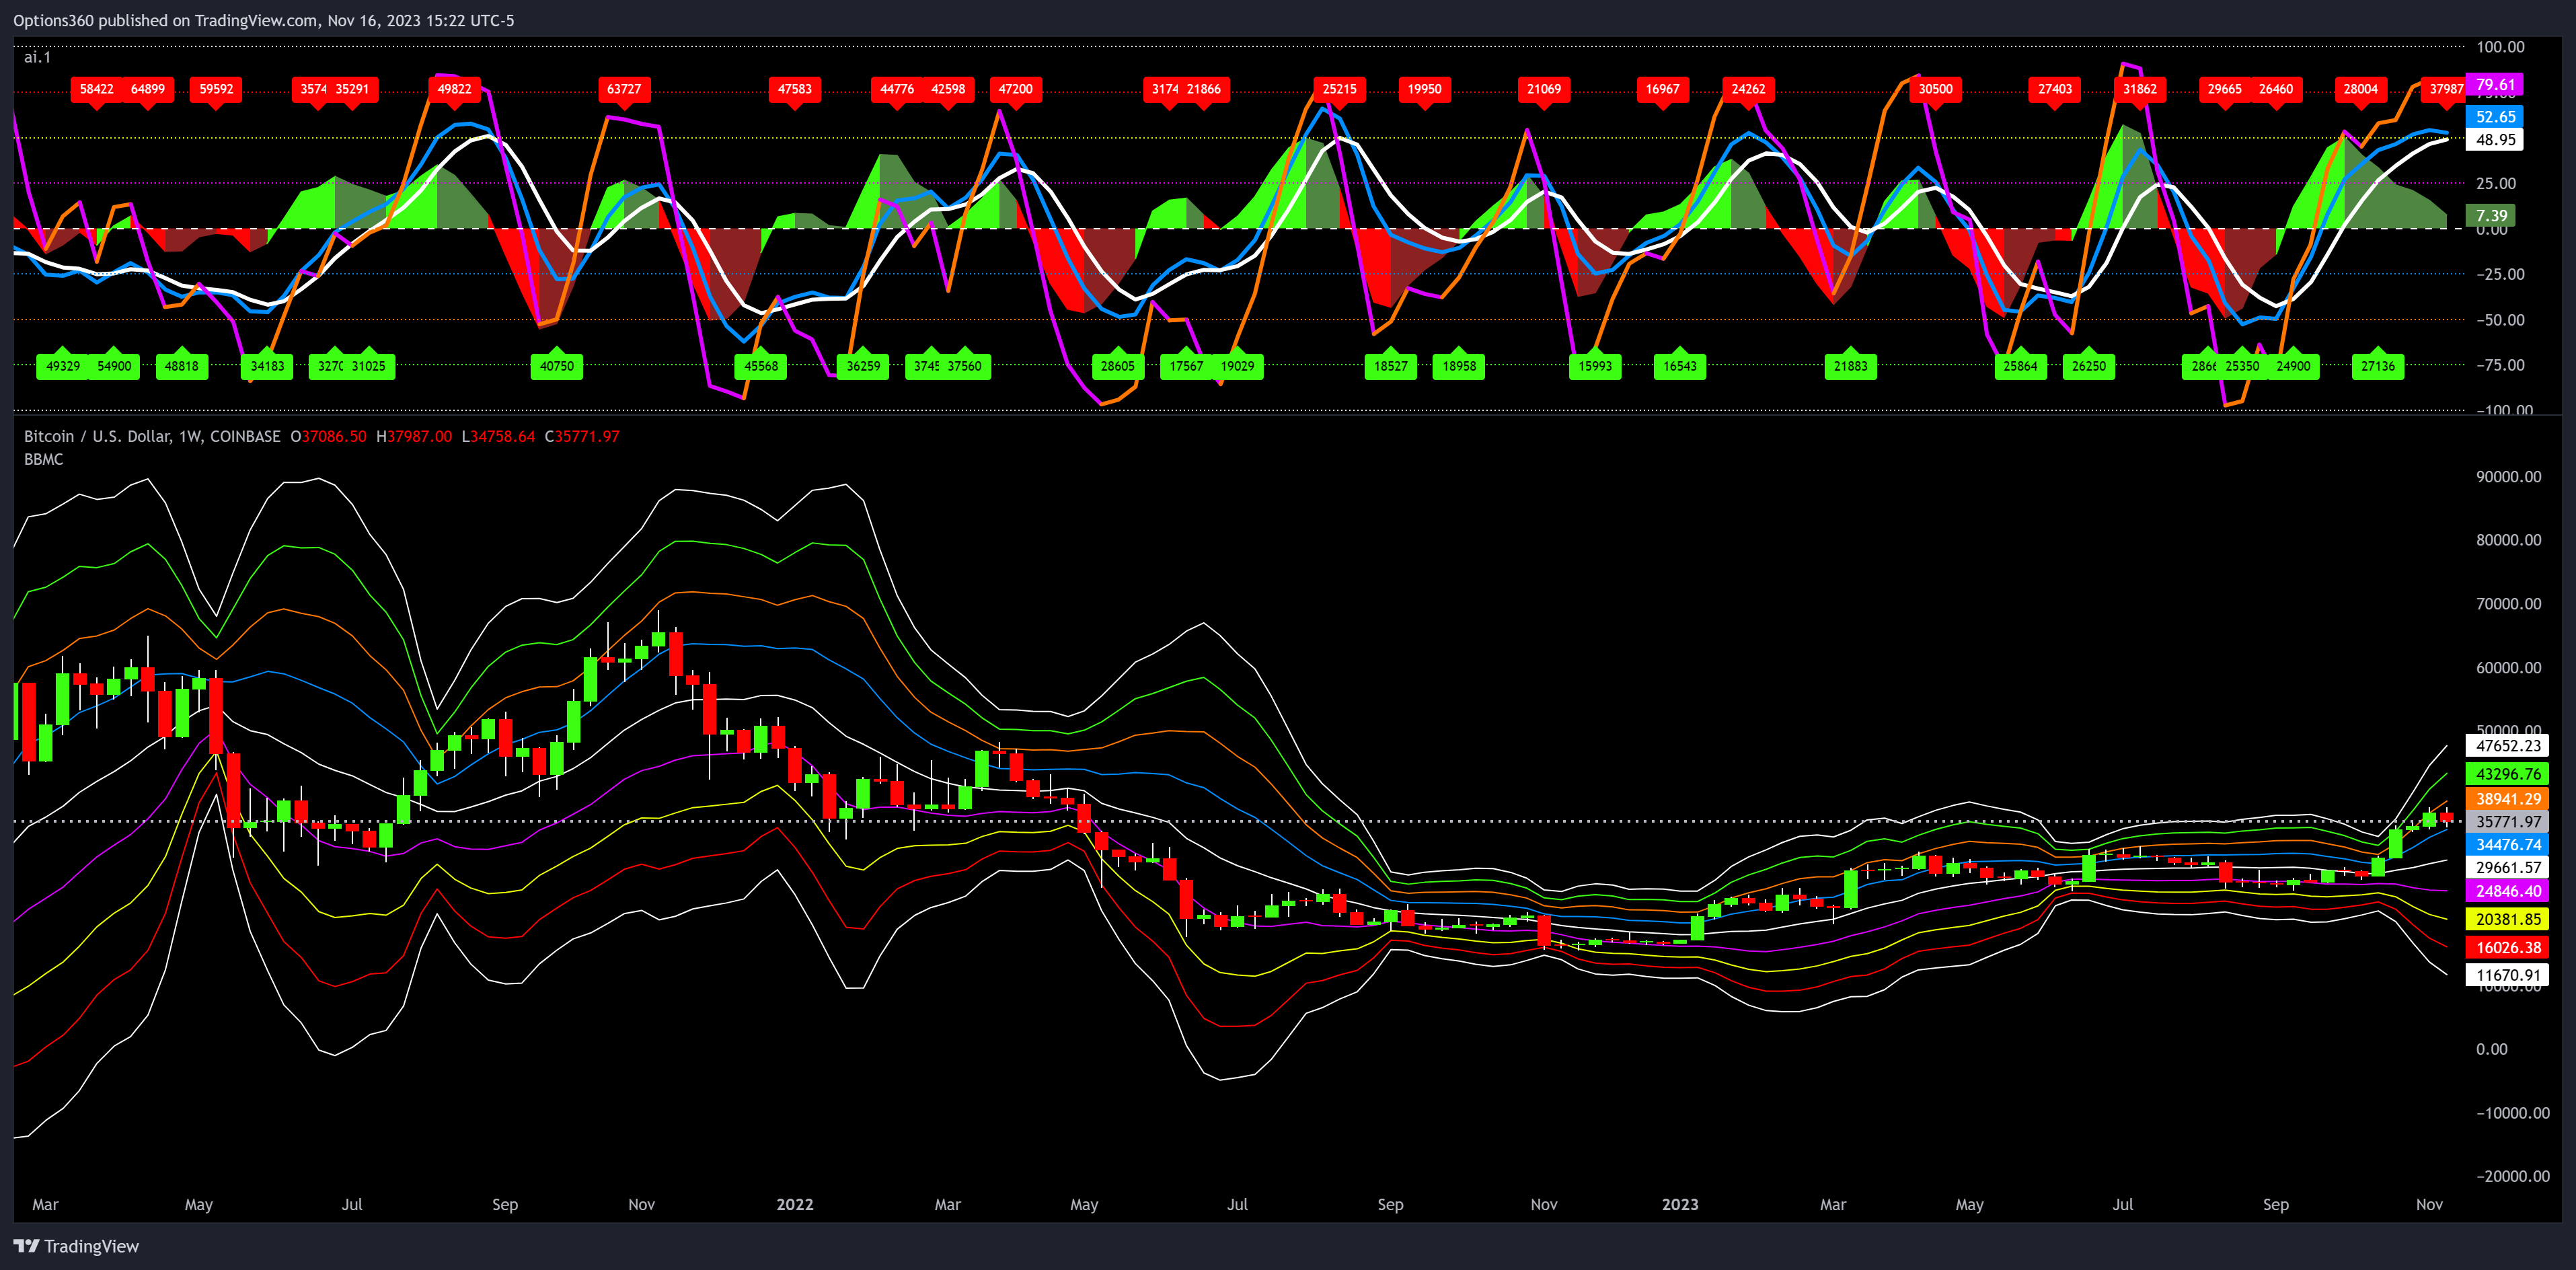
Task: Click the green 34183 signal marker
Action: pos(267,366)
